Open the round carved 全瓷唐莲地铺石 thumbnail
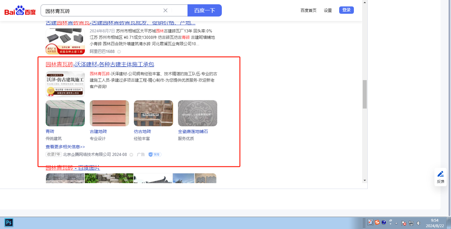Screen dimensions: 451x229 [x=198, y=113]
